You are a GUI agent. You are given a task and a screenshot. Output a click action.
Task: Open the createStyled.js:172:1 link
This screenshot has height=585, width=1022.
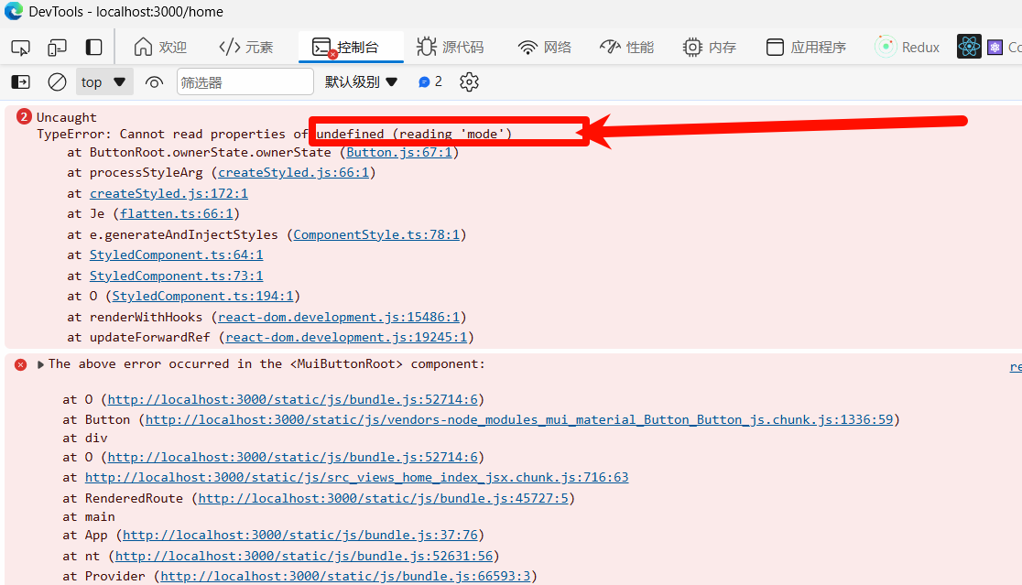tap(169, 193)
